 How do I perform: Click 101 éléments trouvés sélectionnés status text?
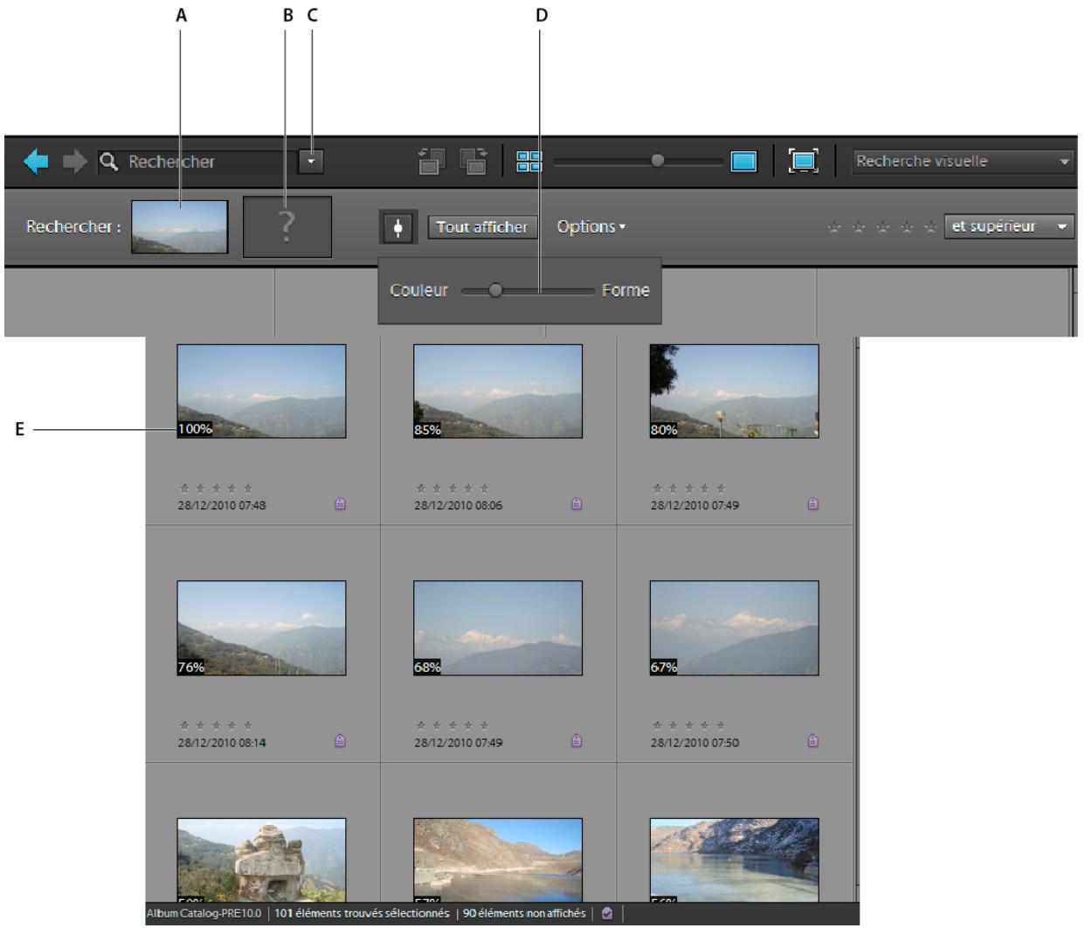pos(362,914)
